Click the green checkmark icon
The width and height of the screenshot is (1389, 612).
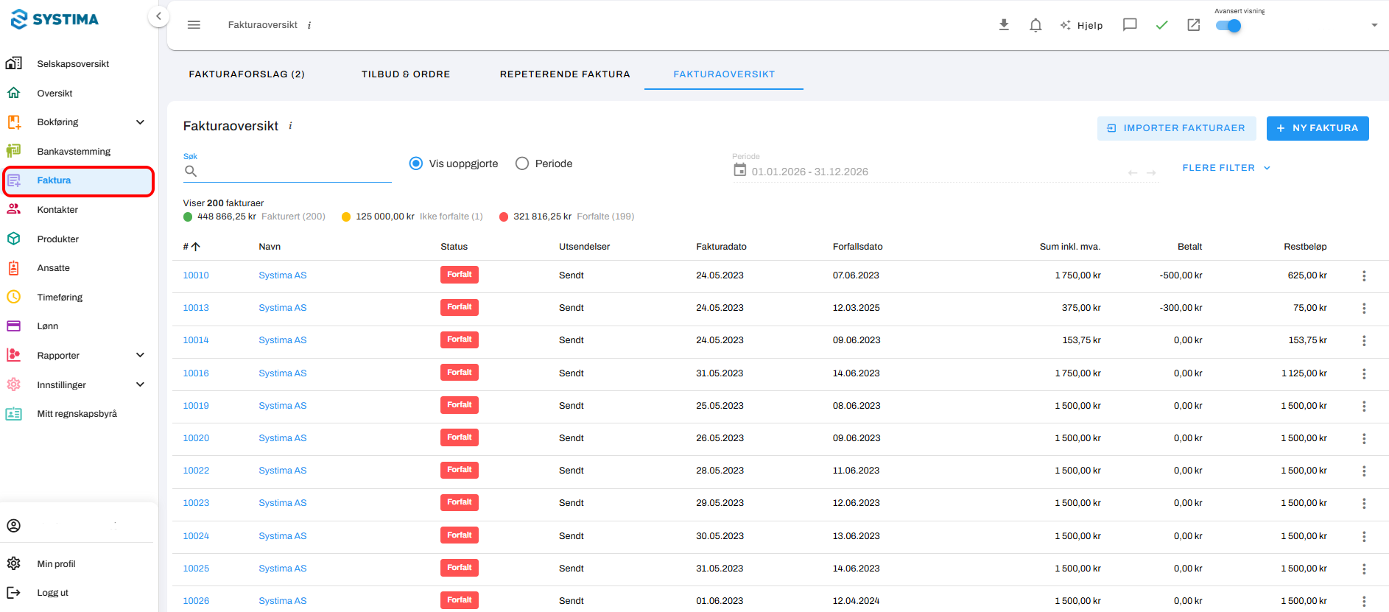1161,25
